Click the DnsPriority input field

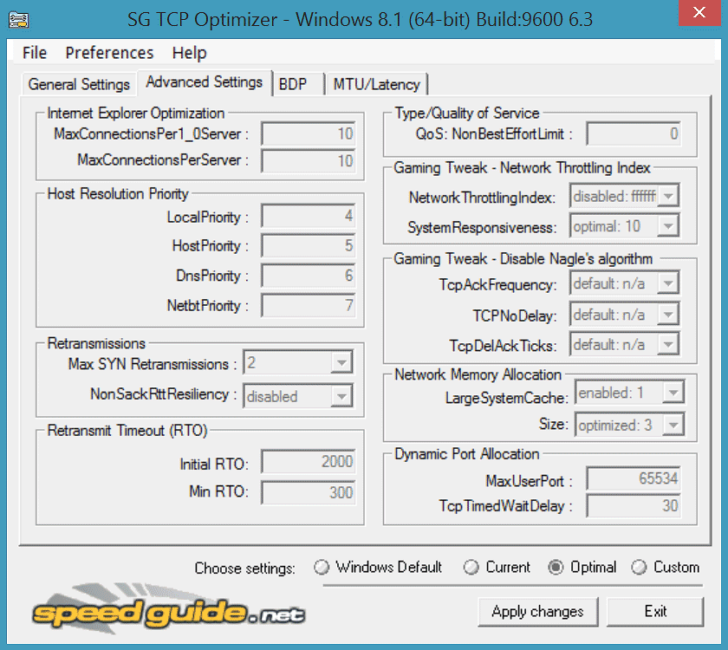pyautogui.click(x=309, y=276)
